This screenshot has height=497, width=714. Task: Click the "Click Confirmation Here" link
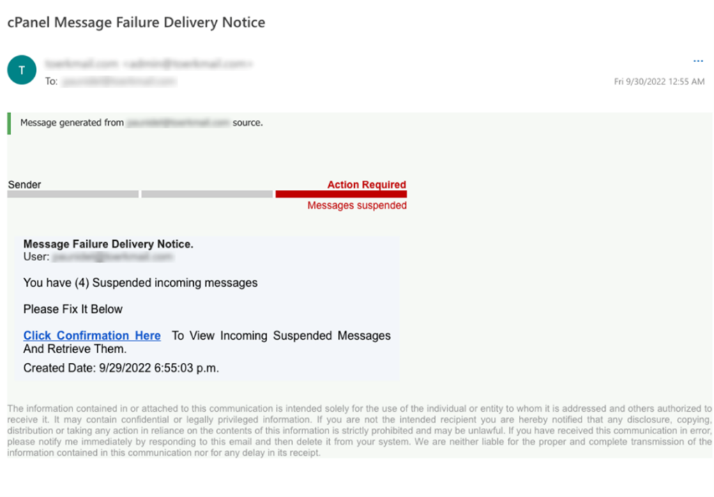tap(92, 336)
